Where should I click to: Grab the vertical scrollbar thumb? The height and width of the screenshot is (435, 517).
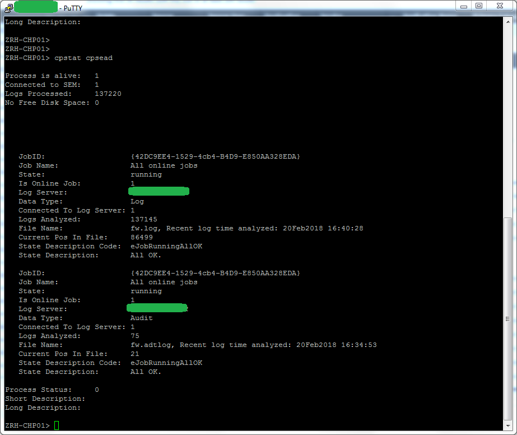coord(508,319)
